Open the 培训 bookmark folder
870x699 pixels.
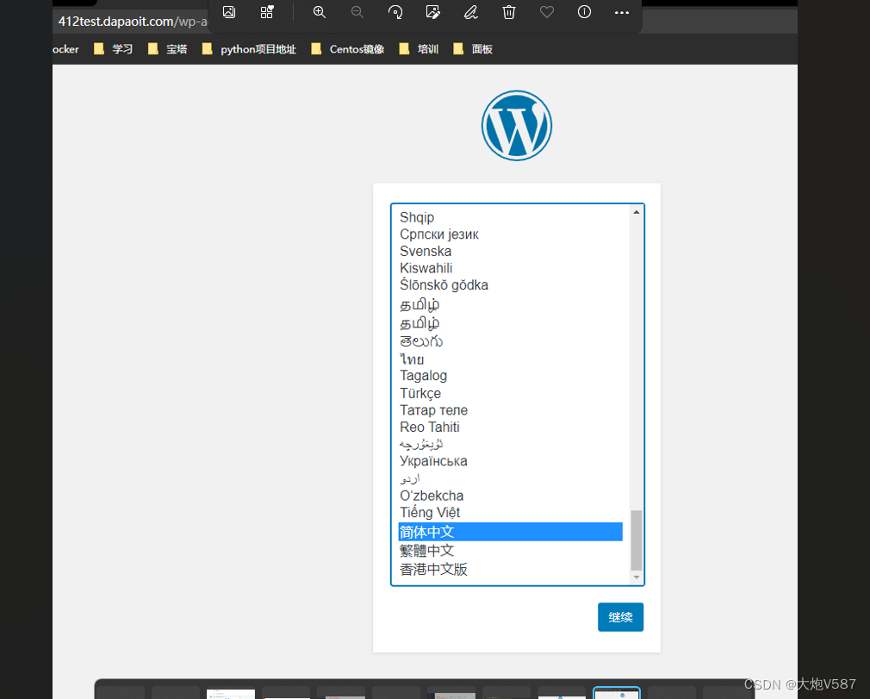[x=419, y=49]
